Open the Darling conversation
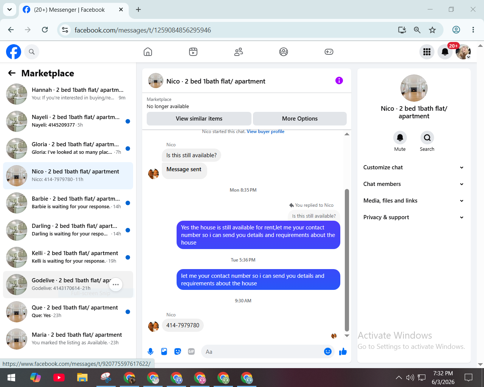The width and height of the screenshot is (484, 387). tap(68, 230)
